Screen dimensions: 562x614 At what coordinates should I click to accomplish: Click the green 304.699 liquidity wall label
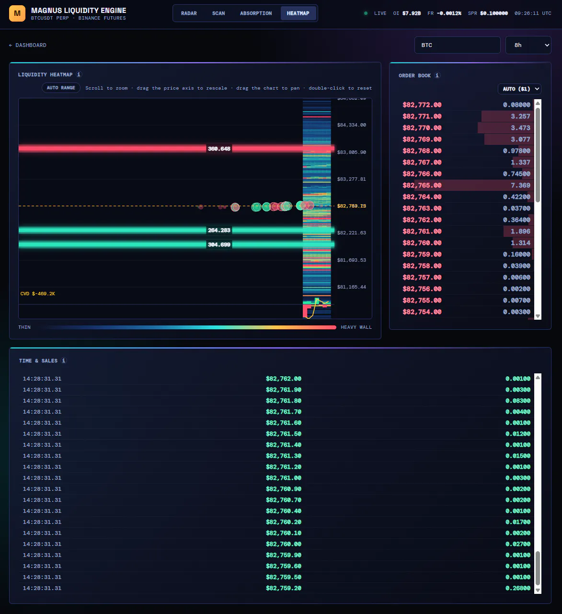219,244
